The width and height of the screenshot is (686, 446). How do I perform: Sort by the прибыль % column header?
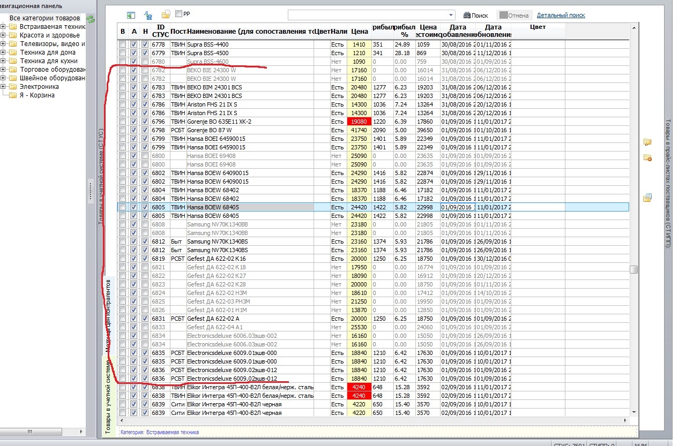coord(405,31)
